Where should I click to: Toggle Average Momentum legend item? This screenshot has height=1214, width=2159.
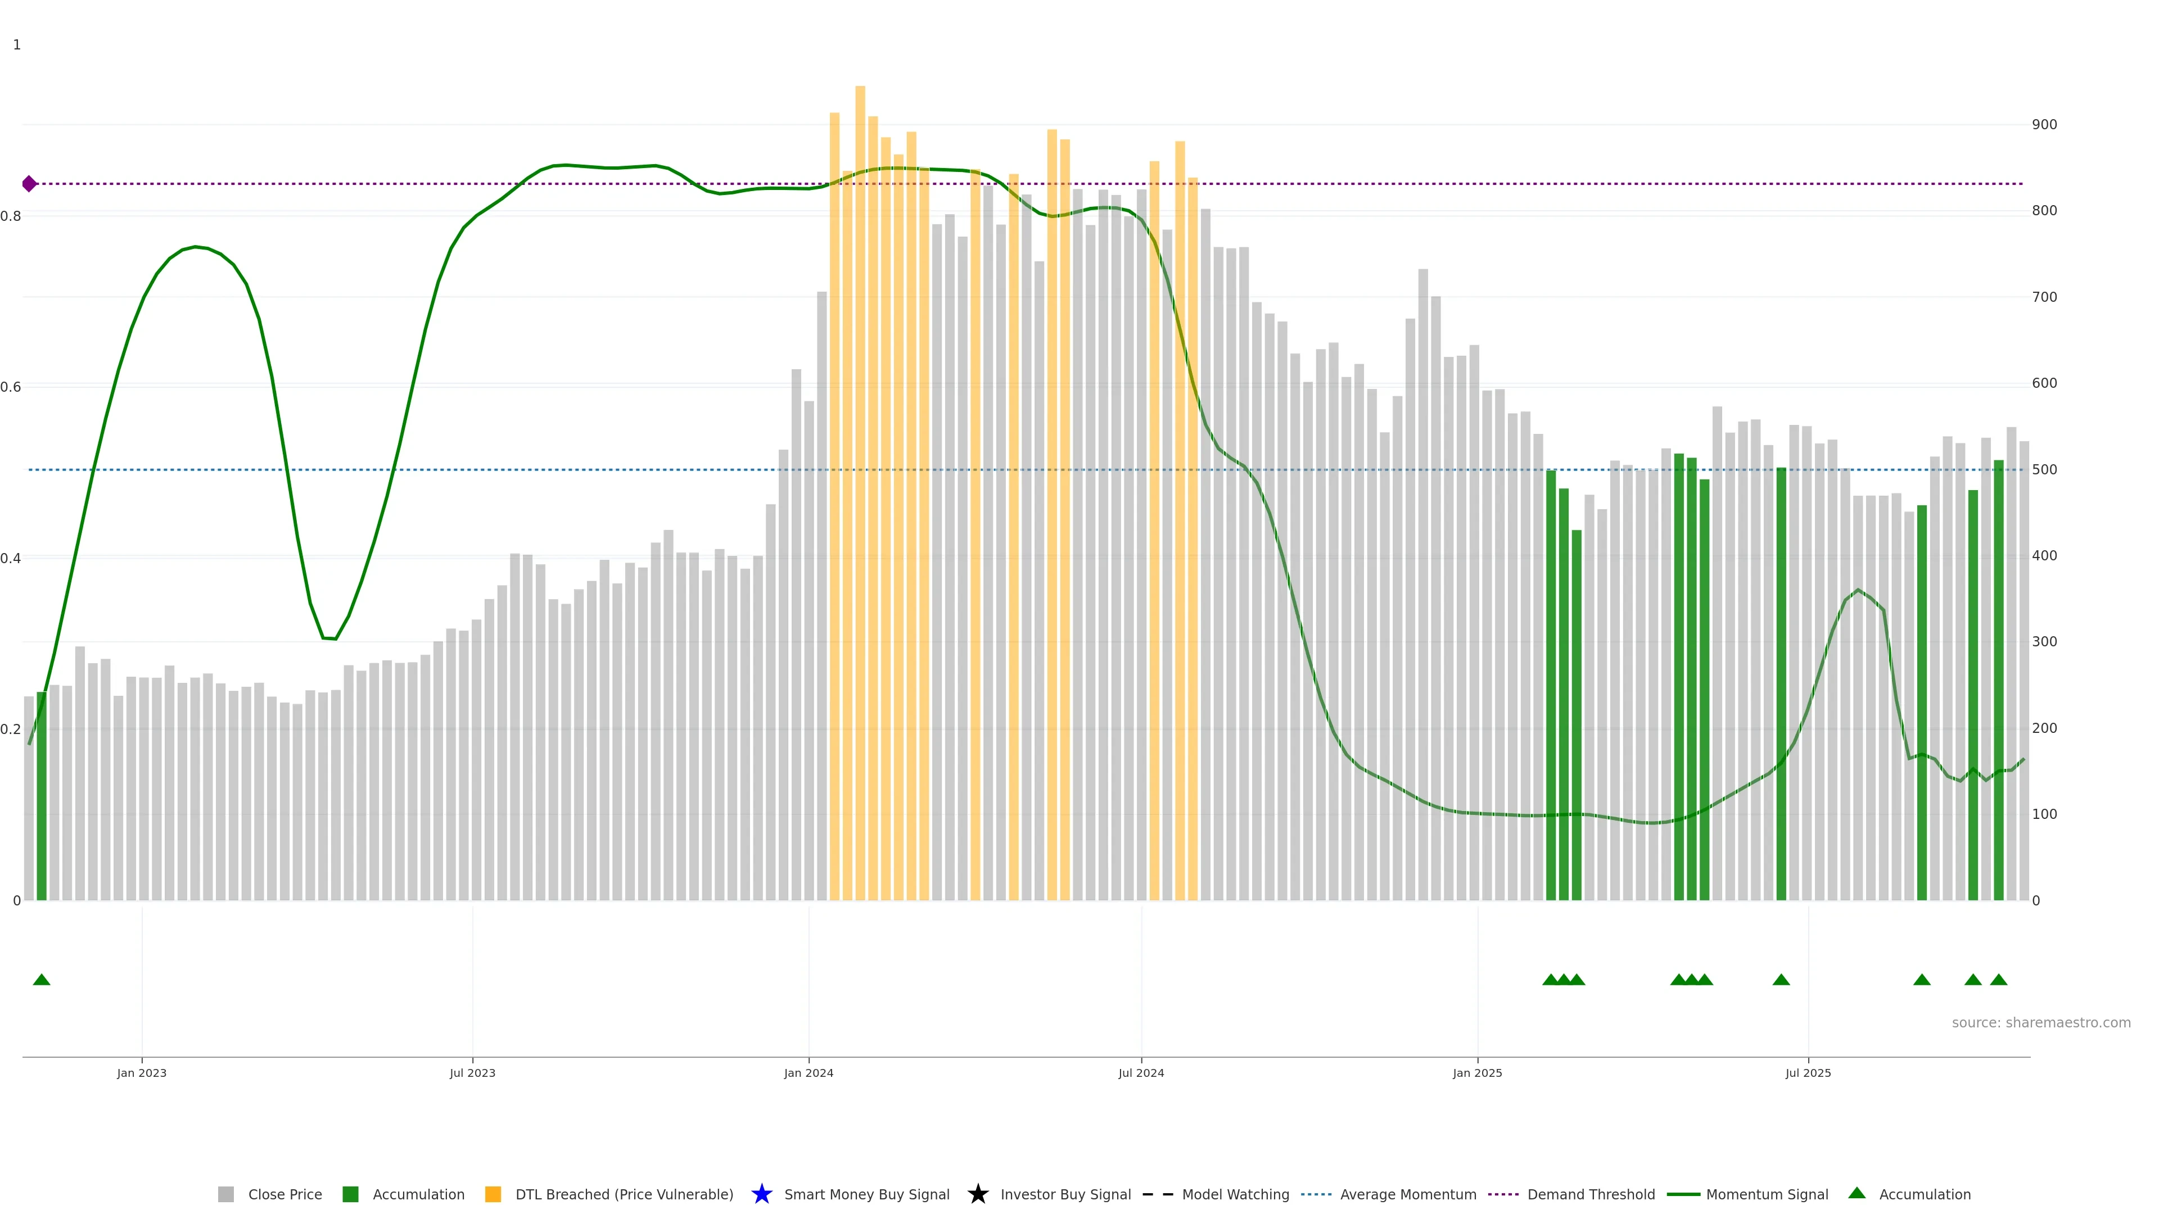(1407, 1195)
